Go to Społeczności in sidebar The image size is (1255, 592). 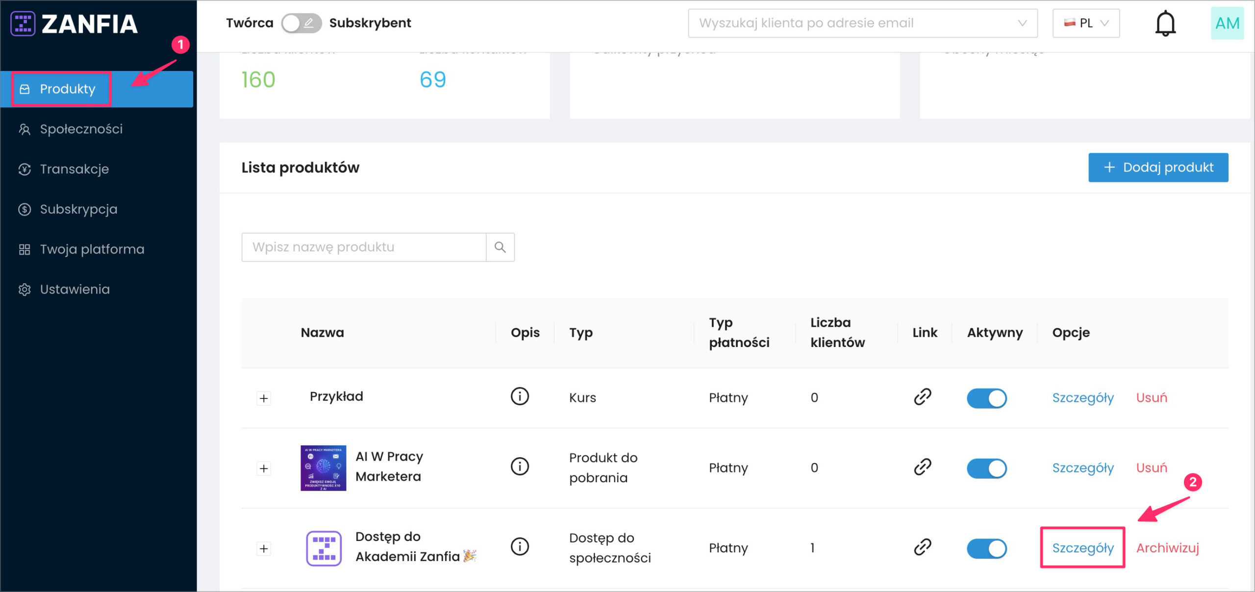[x=81, y=129]
